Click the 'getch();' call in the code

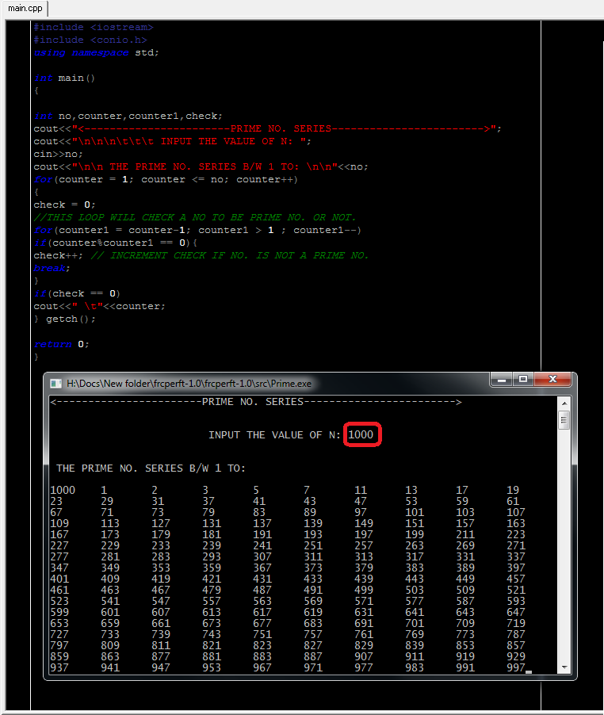pyautogui.click(x=71, y=319)
